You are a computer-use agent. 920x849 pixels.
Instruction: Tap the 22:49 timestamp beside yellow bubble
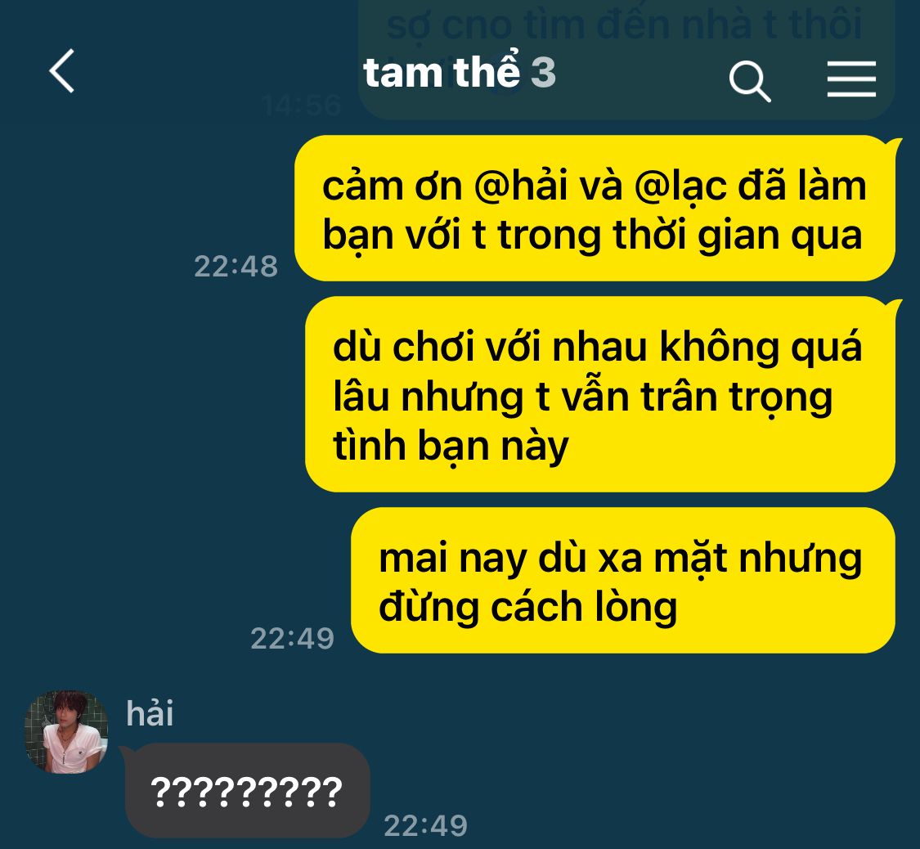292,638
